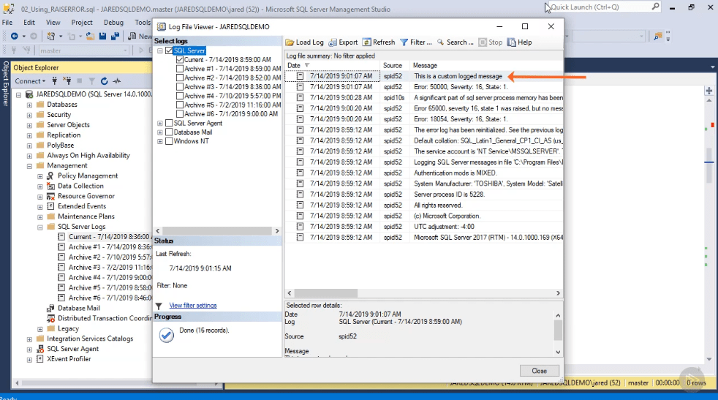Viewport: 718px width, 400px height.
Task: Check Archive #6 log checkbox
Action: pos(180,114)
